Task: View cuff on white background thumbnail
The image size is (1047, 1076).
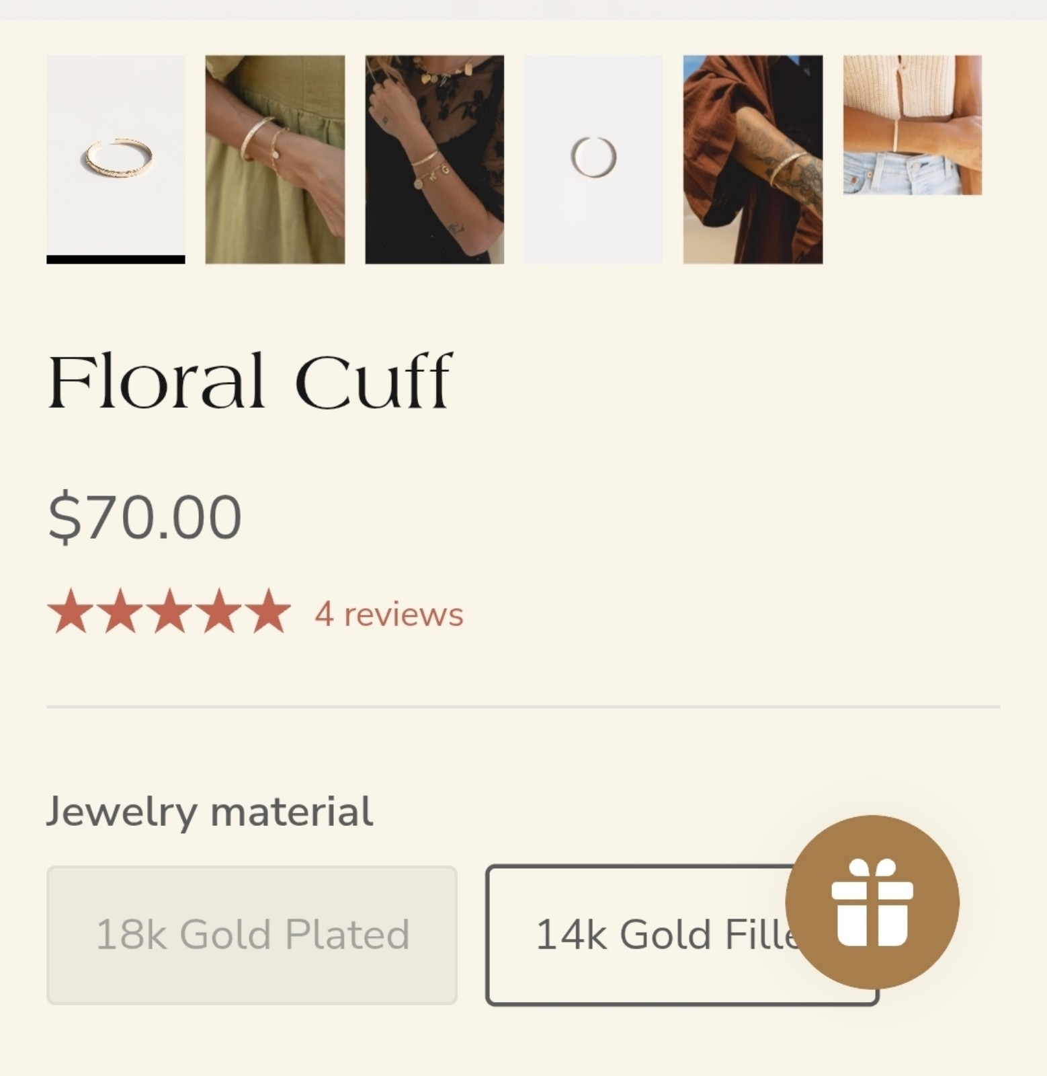Action: point(116,155)
